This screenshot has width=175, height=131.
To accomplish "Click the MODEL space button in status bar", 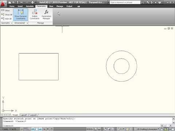I will pos(90,129).
